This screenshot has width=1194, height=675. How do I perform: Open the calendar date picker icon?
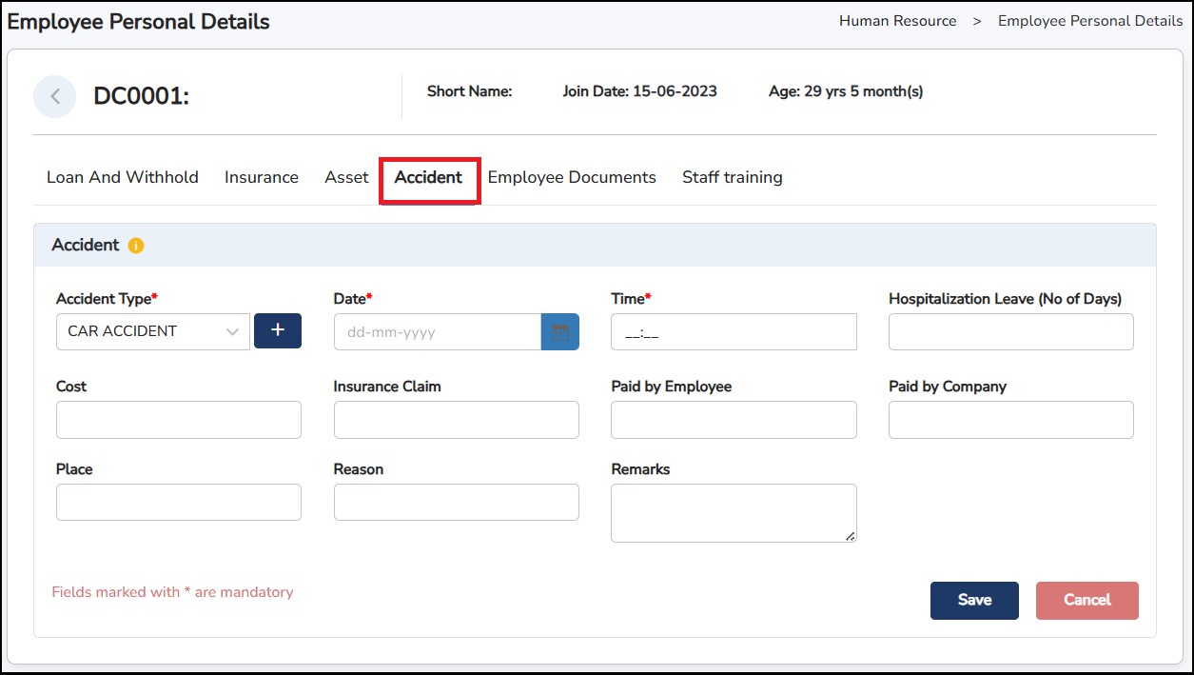point(559,332)
